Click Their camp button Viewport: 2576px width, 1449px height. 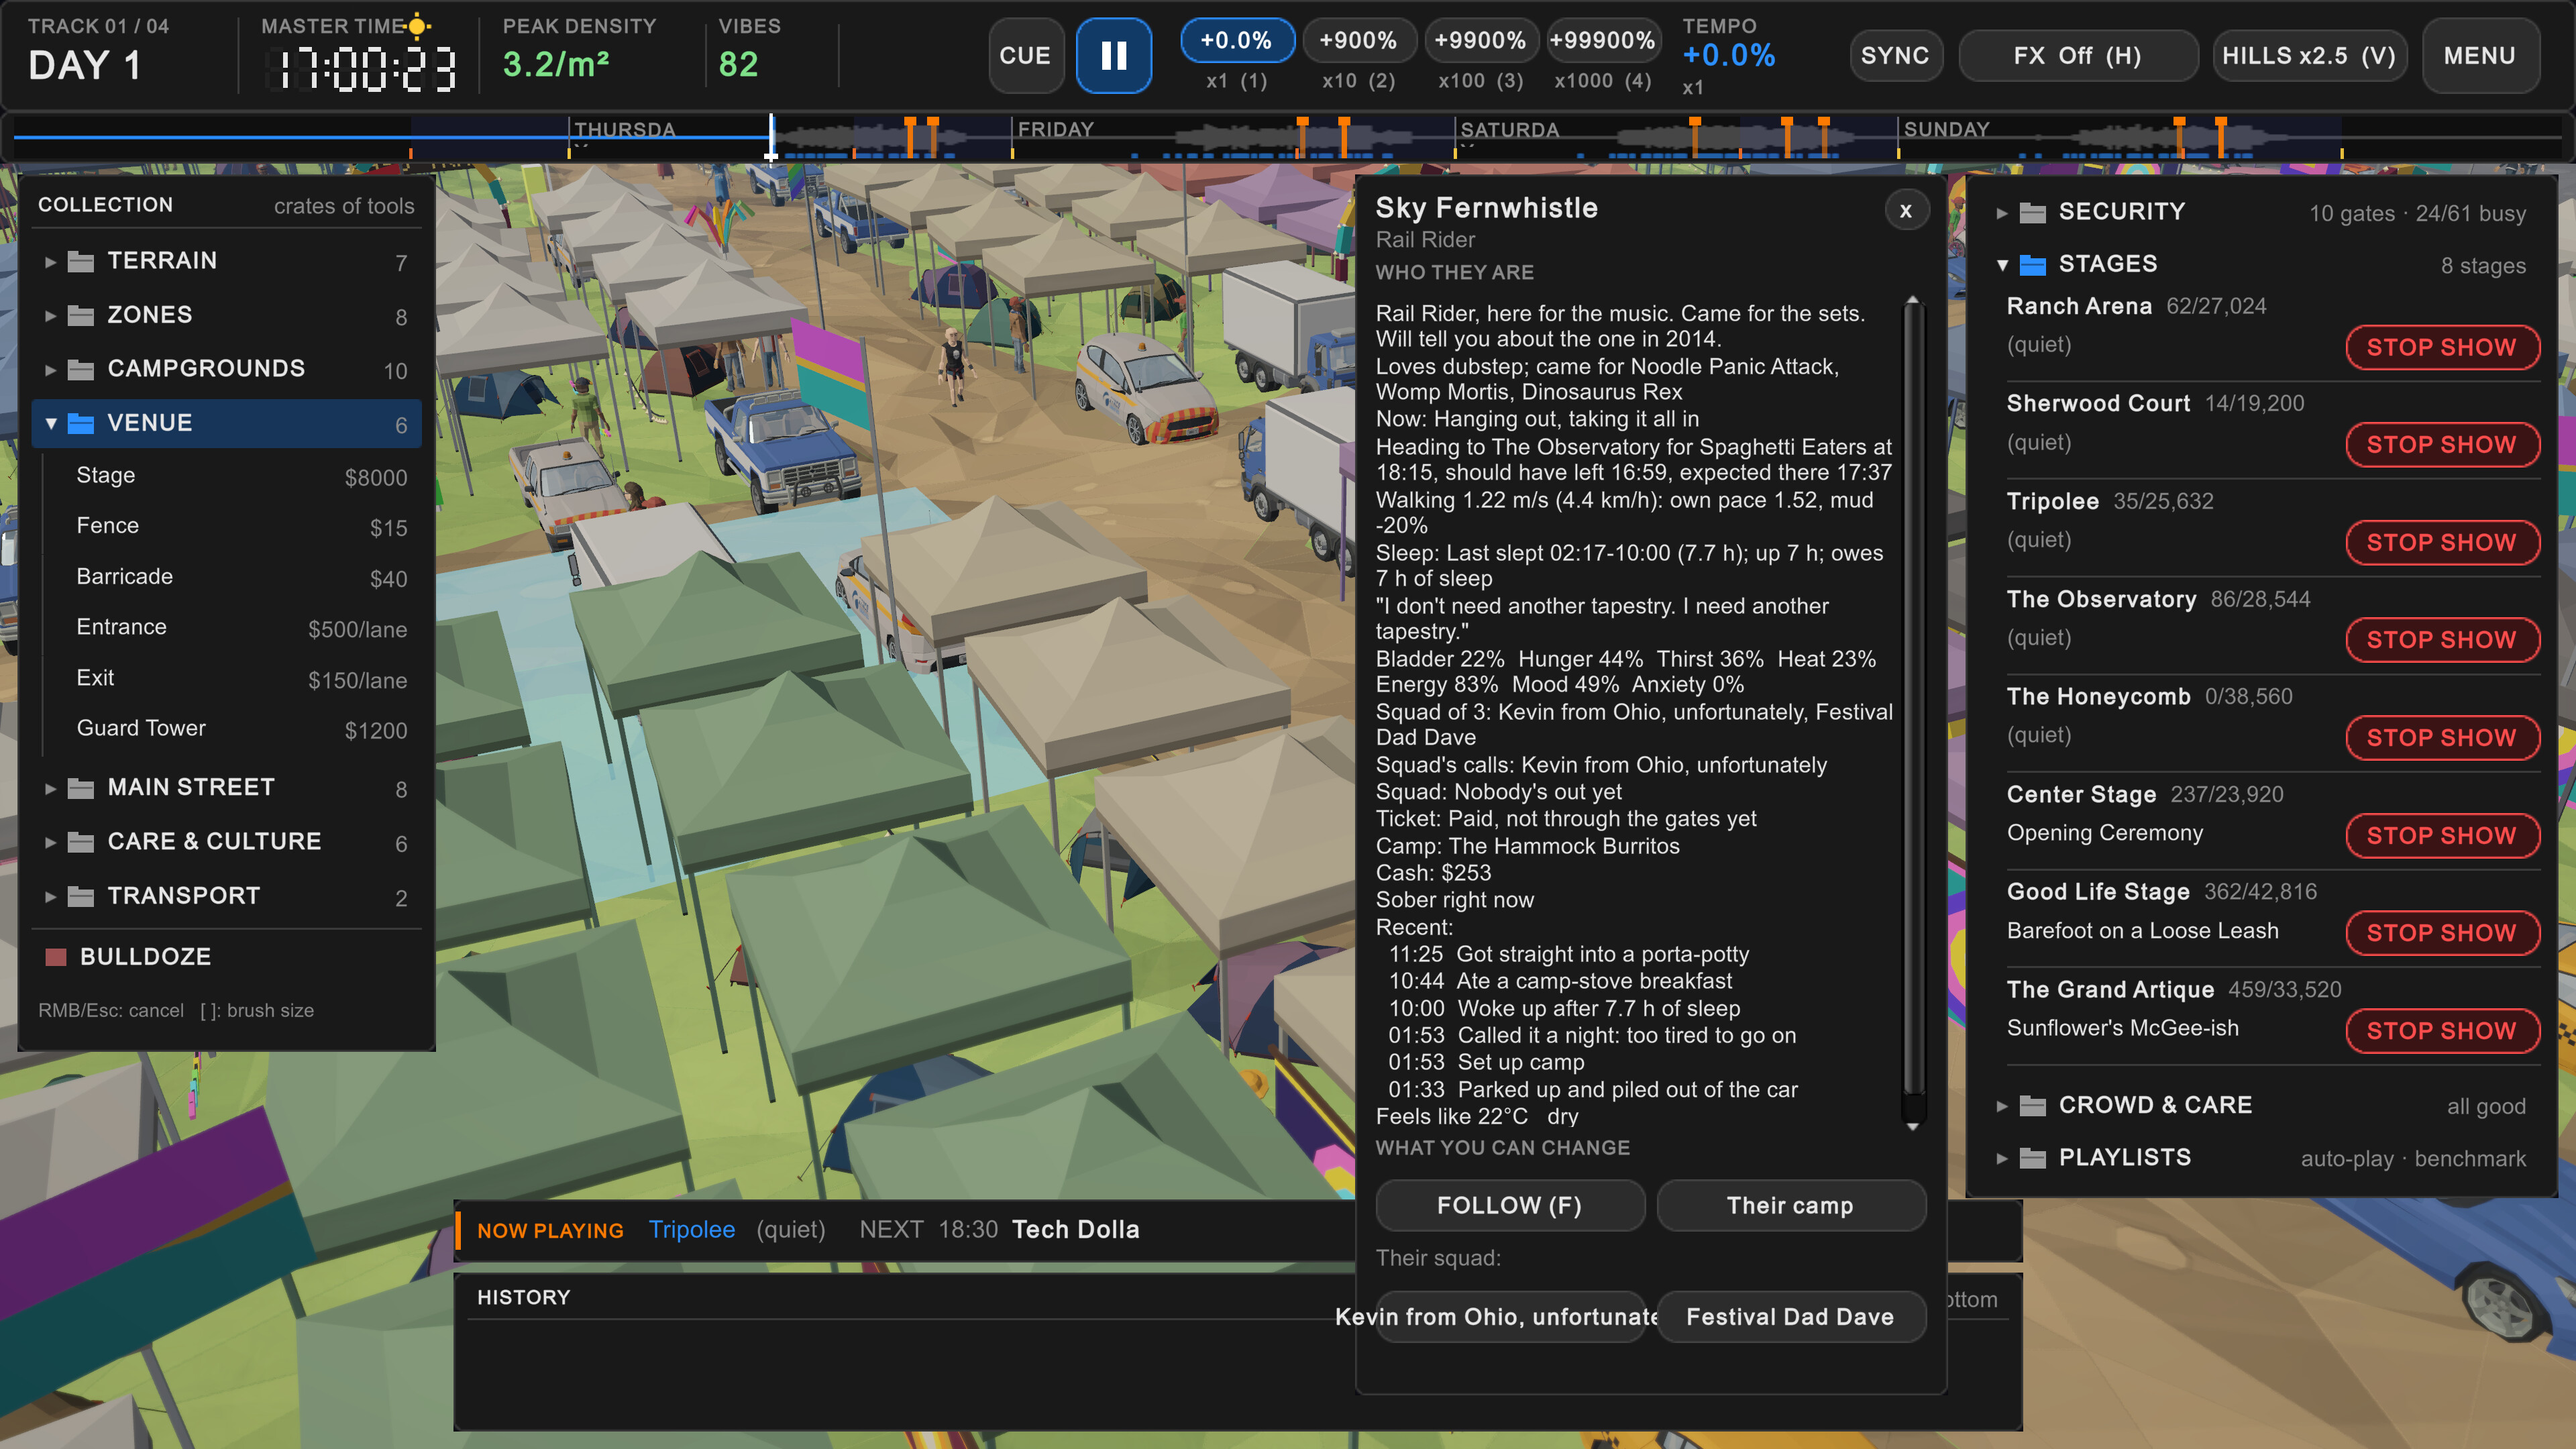(1791, 1206)
